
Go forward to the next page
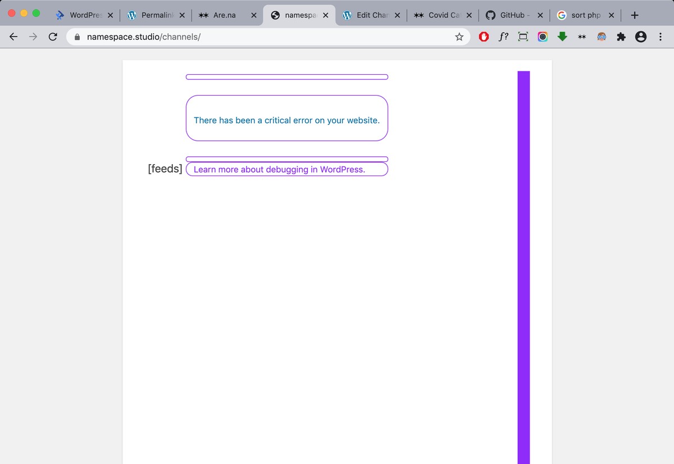click(x=33, y=37)
